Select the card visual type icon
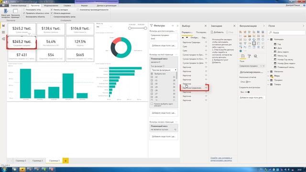The height and width of the screenshot is (172, 306). point(254,43)
